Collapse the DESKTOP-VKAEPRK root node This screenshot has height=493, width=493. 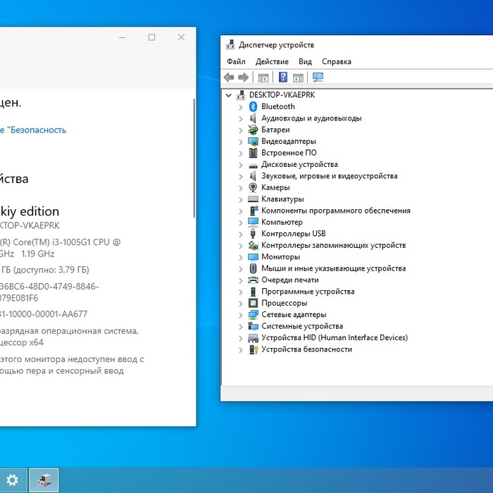pos(228,95)
